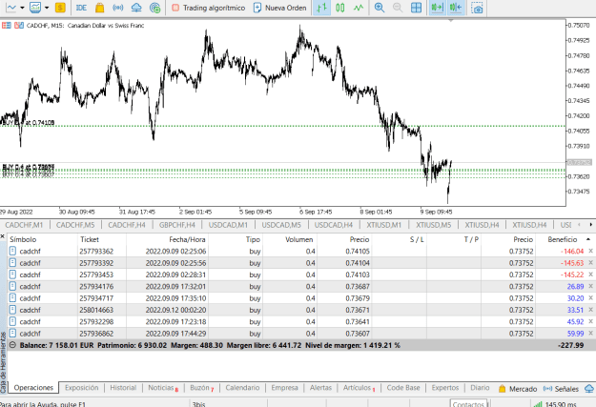Collapse the Balance summary row

[x=12, y=345]
